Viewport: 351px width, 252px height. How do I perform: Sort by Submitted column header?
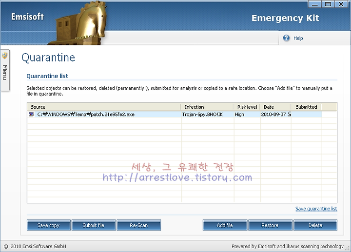click(x=306, y=107)
